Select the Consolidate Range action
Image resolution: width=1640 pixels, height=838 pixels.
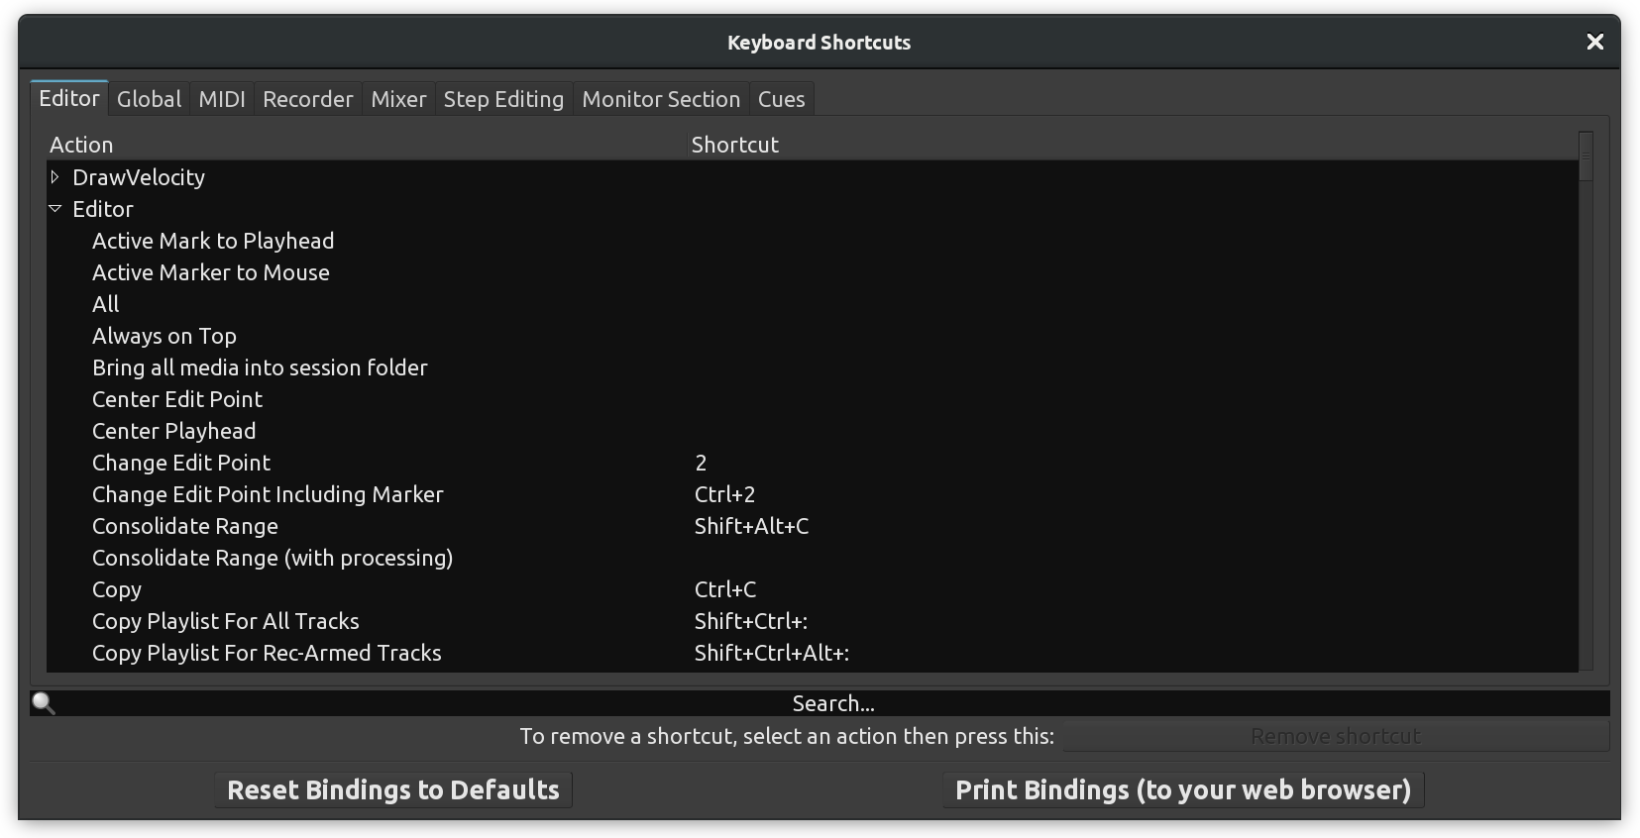[813, 526]
